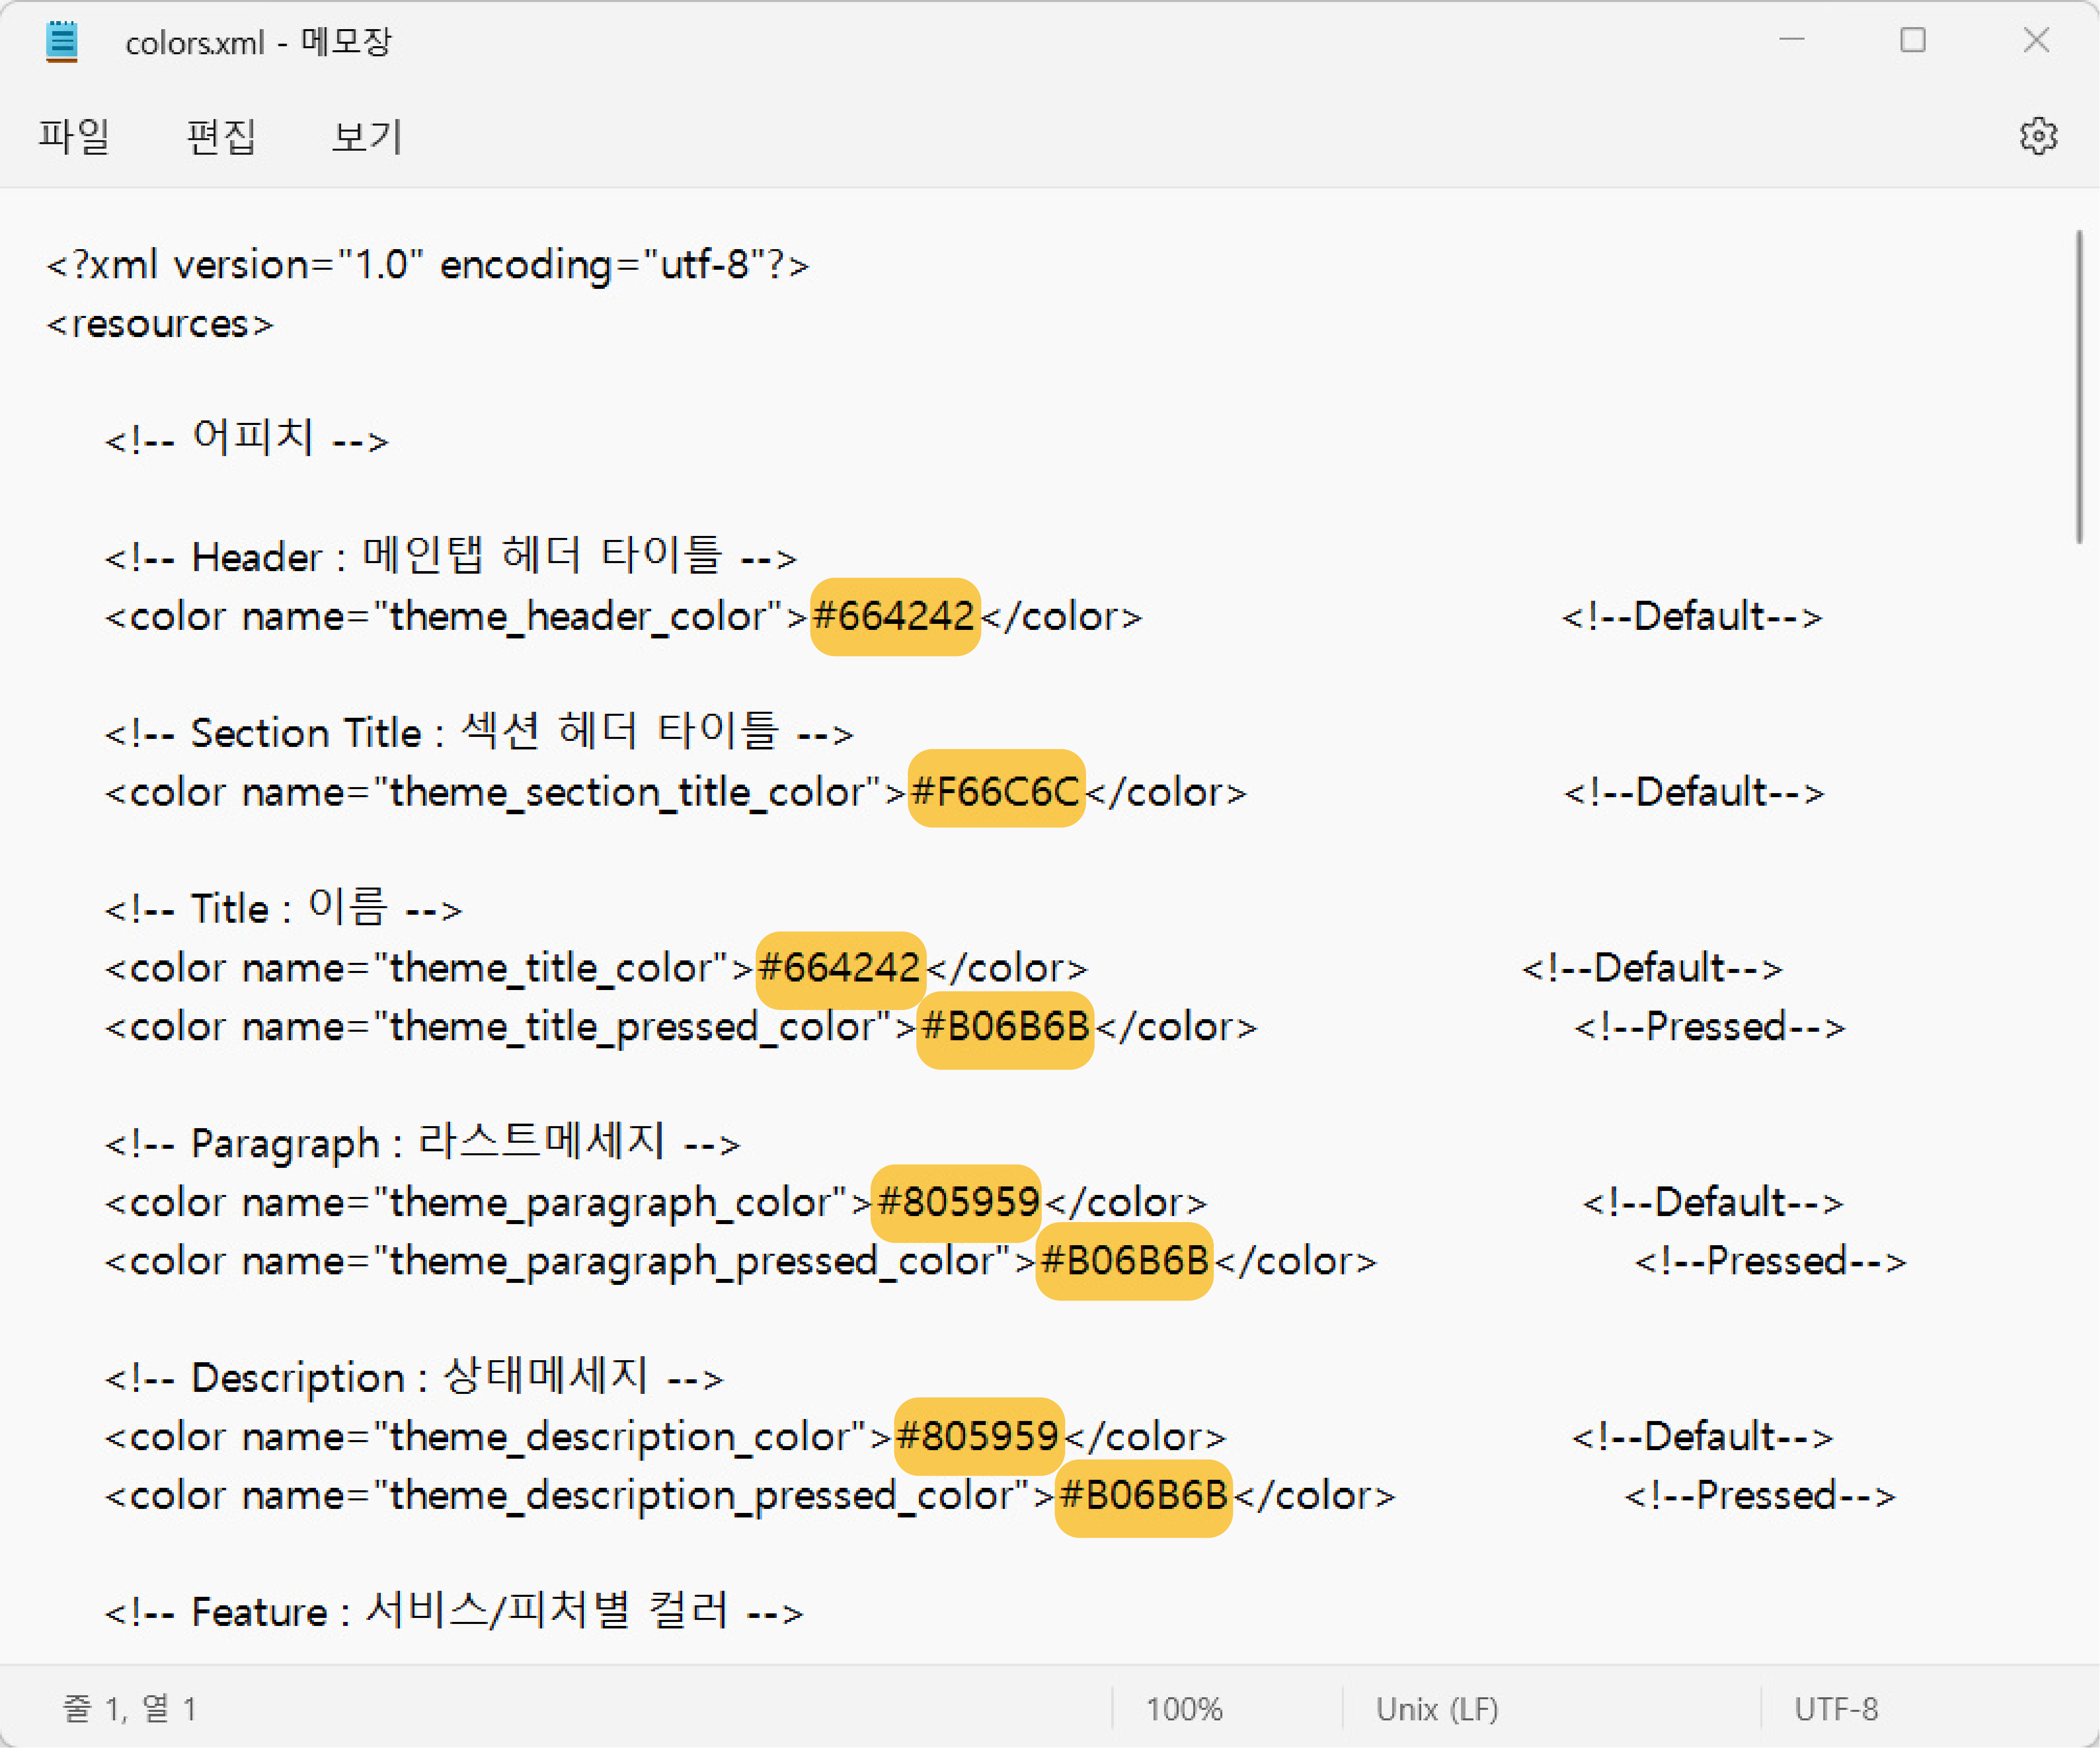2100x1748 pixels.
Task: Select the #B06B6B title pressed color value
Action: 1003,1027
